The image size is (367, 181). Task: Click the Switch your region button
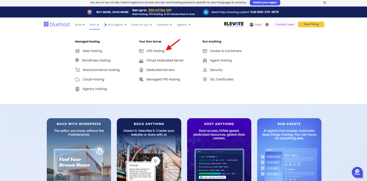[x=265, y=3]
